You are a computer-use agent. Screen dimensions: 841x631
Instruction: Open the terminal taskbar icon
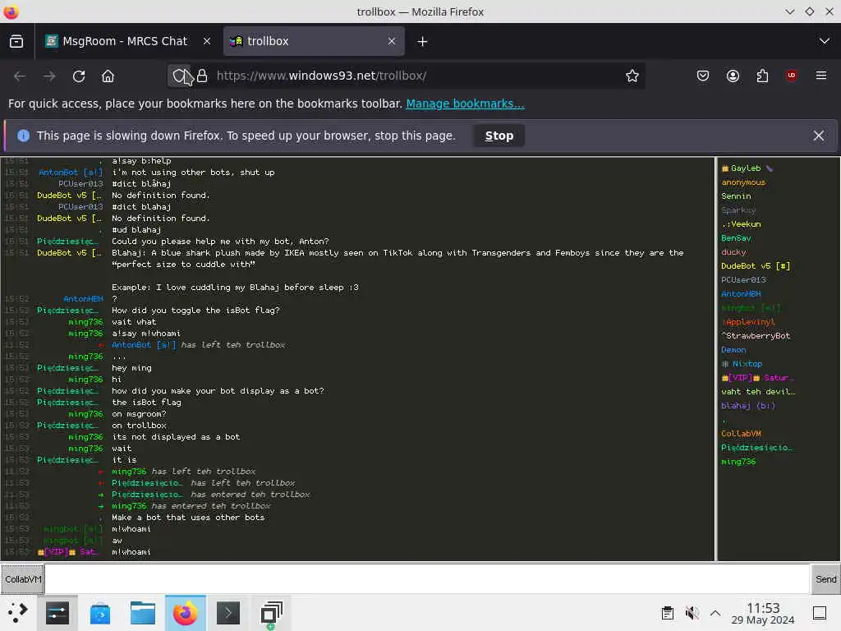pos(228,613)
